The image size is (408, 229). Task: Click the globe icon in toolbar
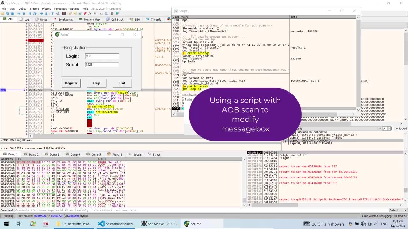coord(117,14)
